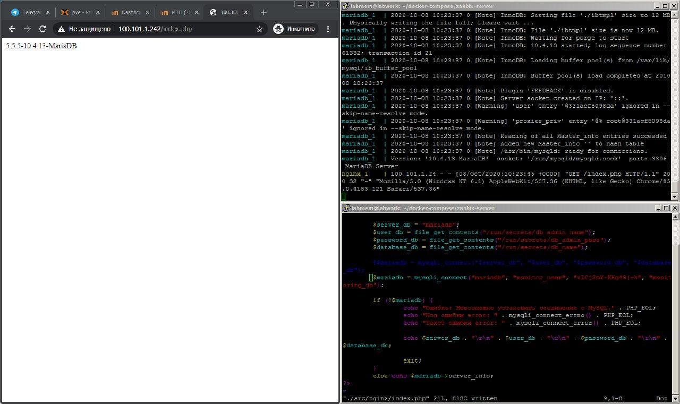Click the vim "Bot" position indicator
This screenshot has width=680, height=404.
[662, 398]
